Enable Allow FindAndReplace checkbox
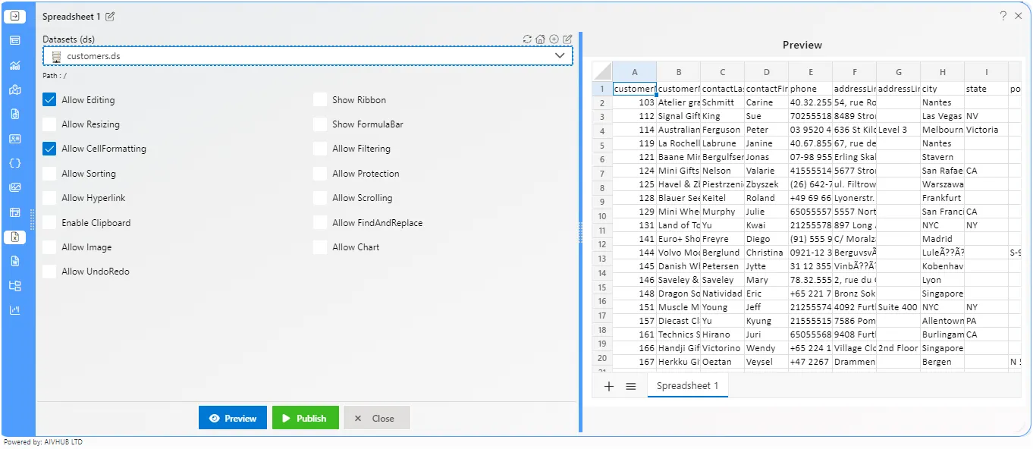 (320, 223)
